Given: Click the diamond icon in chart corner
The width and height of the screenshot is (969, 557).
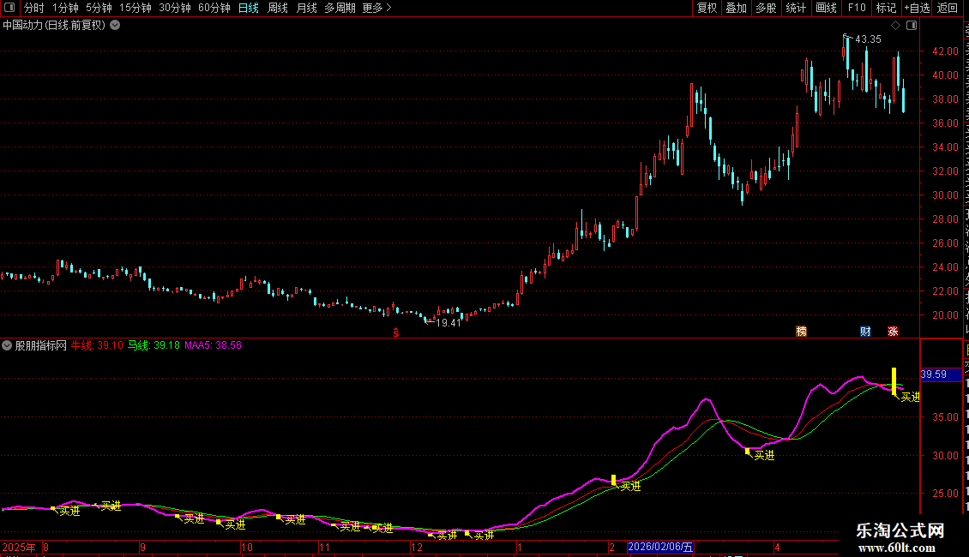Looking at the screenshot, I should tap(895, 26).
